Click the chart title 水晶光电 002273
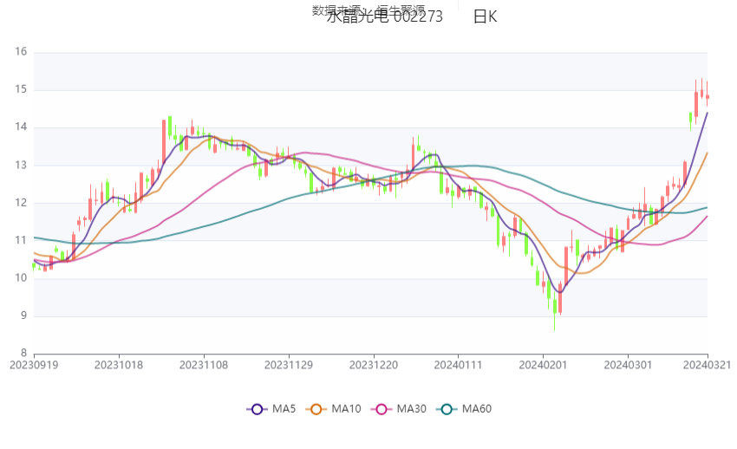Viewport: 737px width, 449px height. point(384,17)
